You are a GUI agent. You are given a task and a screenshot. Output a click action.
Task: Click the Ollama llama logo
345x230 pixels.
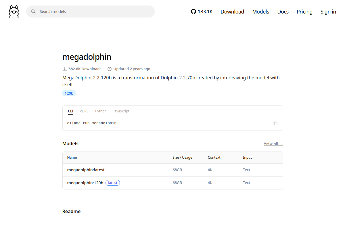coord(14,11)
